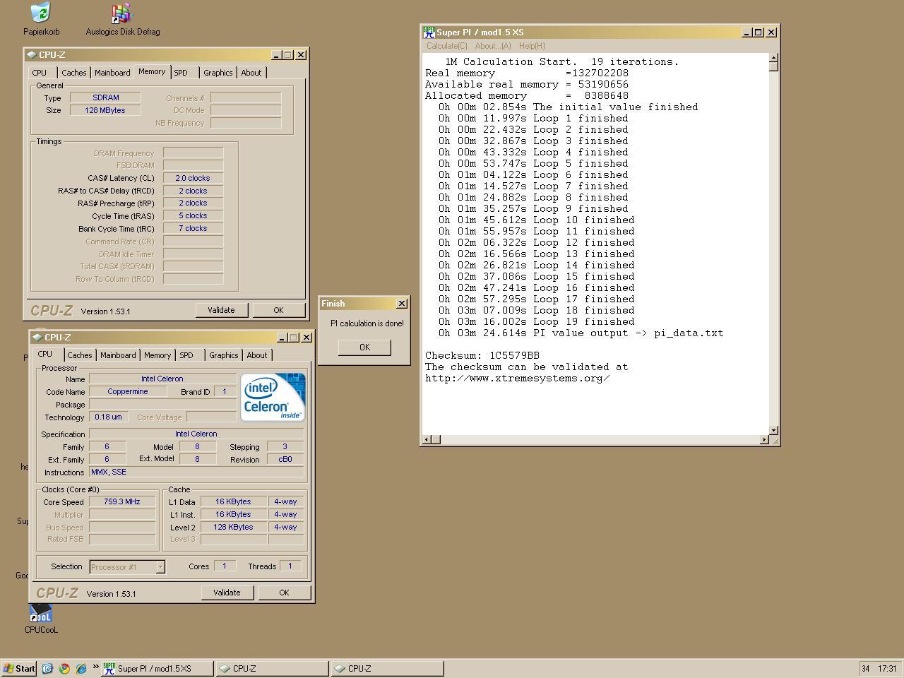904x678 pixels.
Task: Click the tray temperature indicator showing 34
Action: tap(865, 668)
